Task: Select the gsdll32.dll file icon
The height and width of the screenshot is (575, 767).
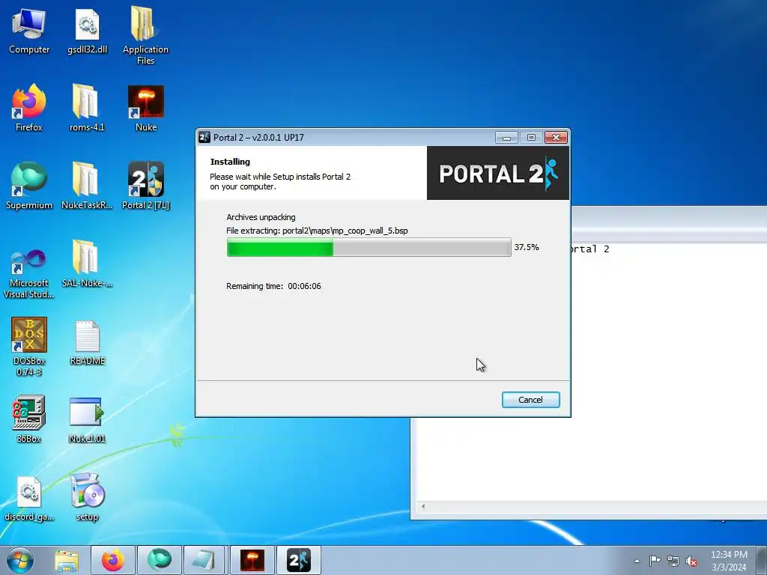Action: coord(87,31)
